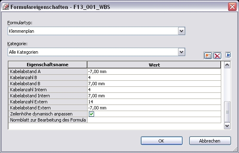Close the Formulareigenschaften dialog
This screenshot has height=153, width=239.
[x=232, y=7]
